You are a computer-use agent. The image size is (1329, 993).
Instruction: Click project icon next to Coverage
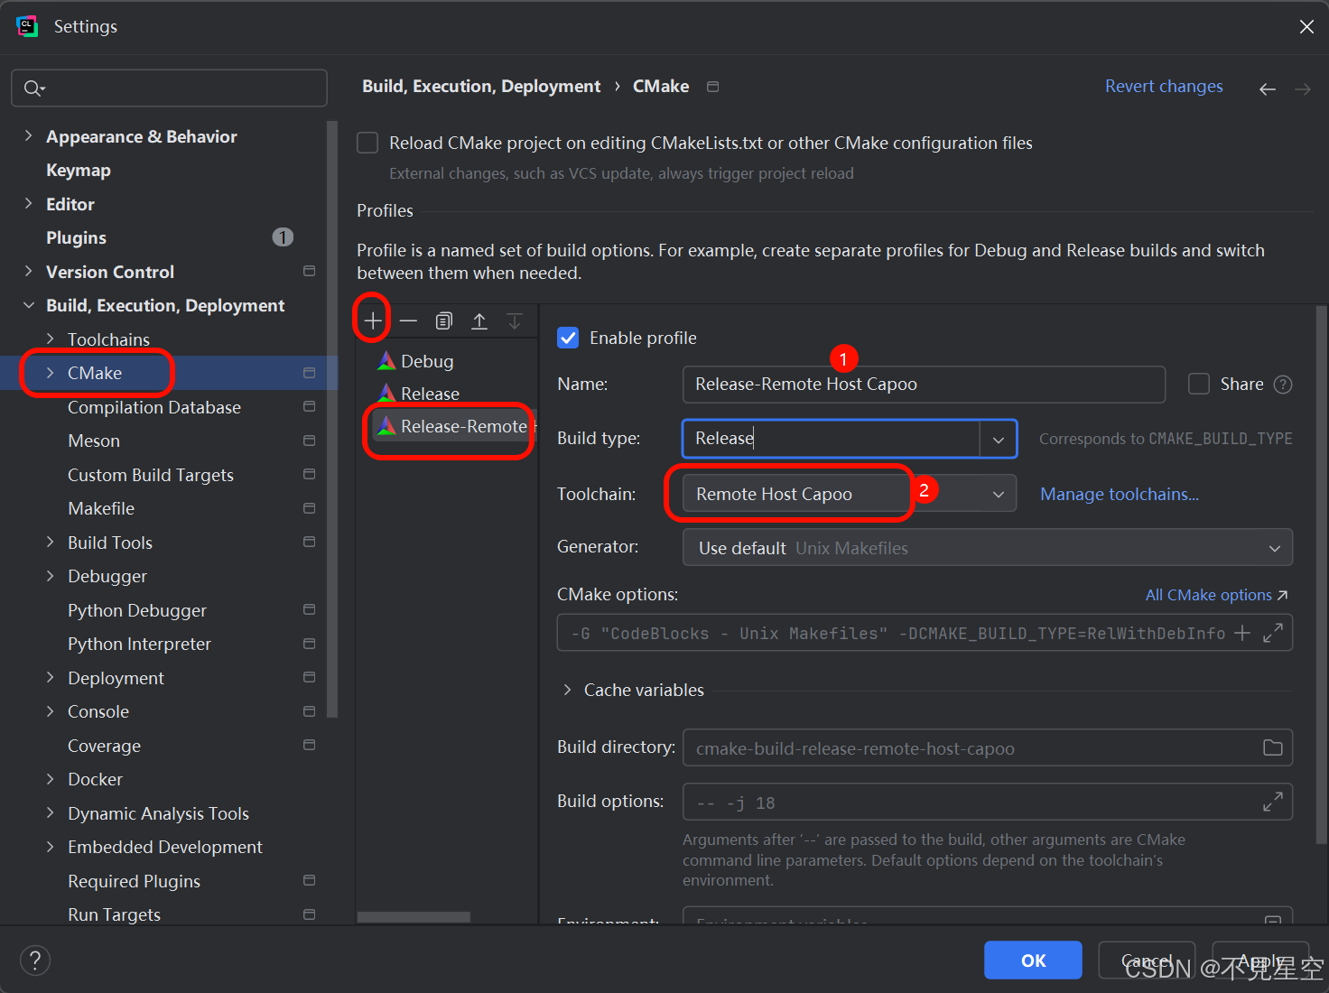(x=309, y=745)
